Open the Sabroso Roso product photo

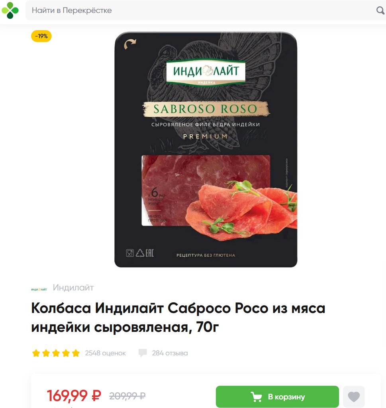click(x=206, y=149)
